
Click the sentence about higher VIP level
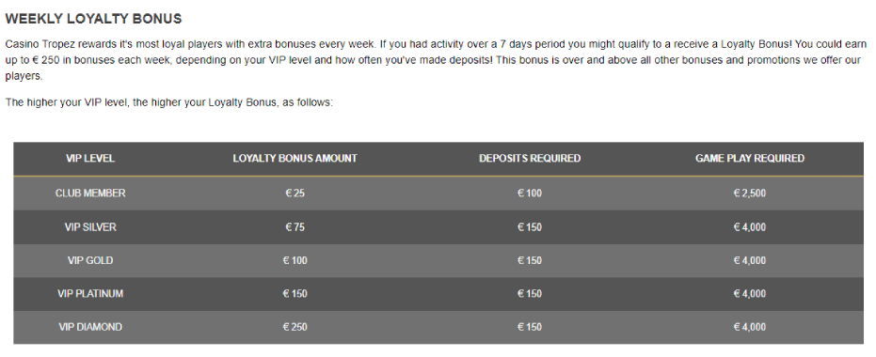[168, 103]
